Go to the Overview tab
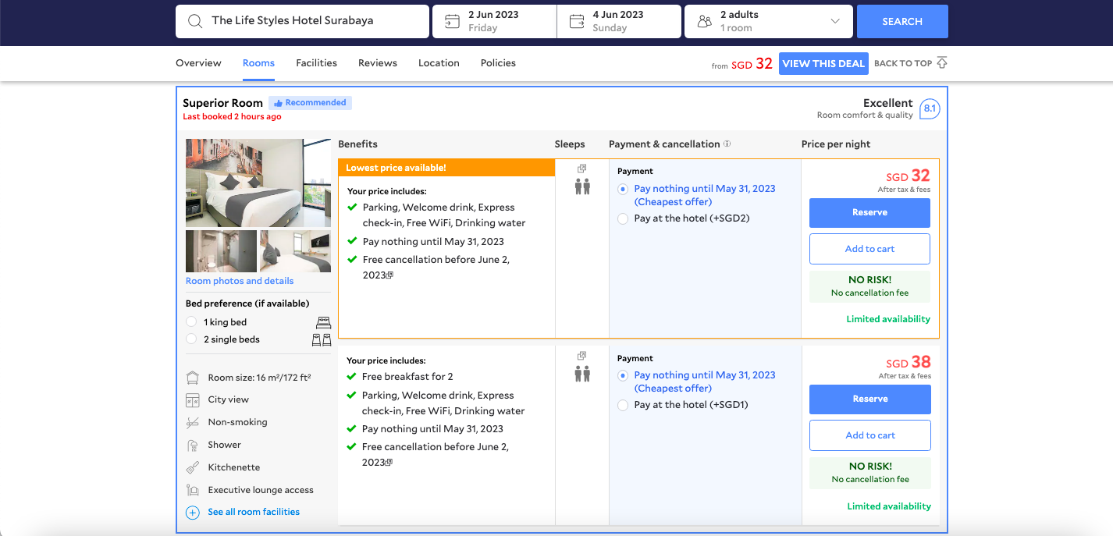 198,63
